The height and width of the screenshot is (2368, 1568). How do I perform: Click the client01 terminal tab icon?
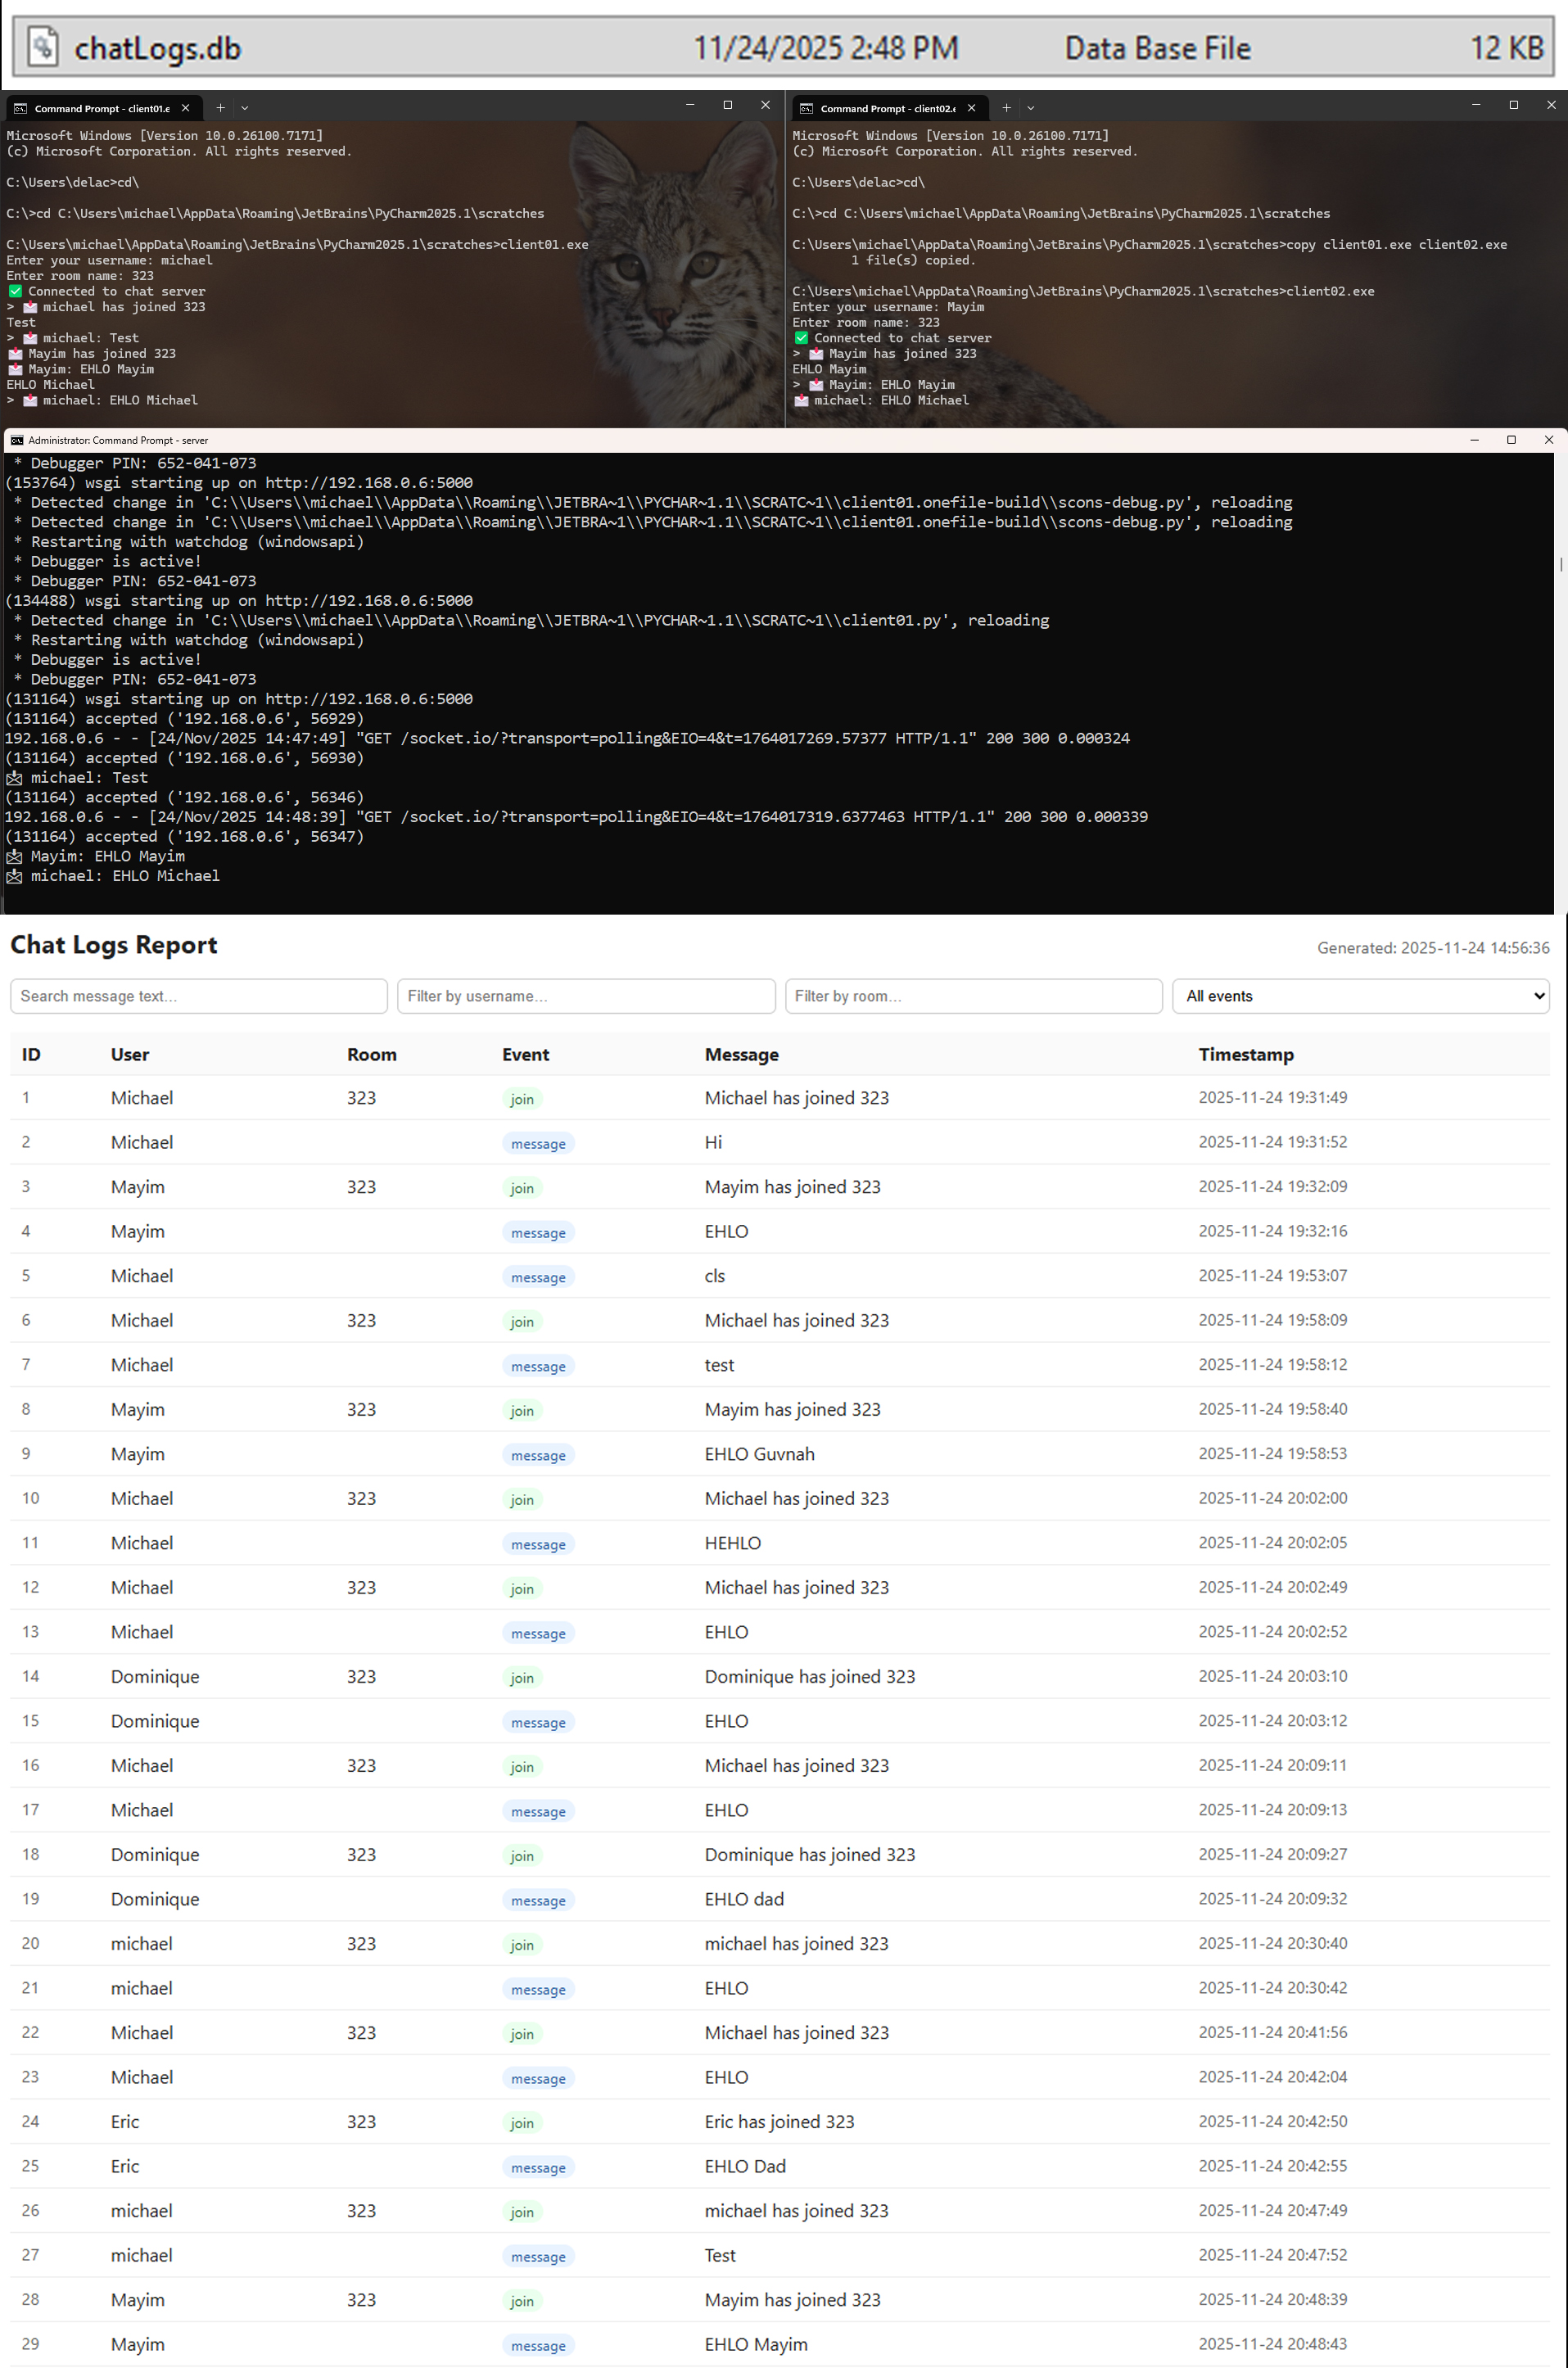(20, 108)
